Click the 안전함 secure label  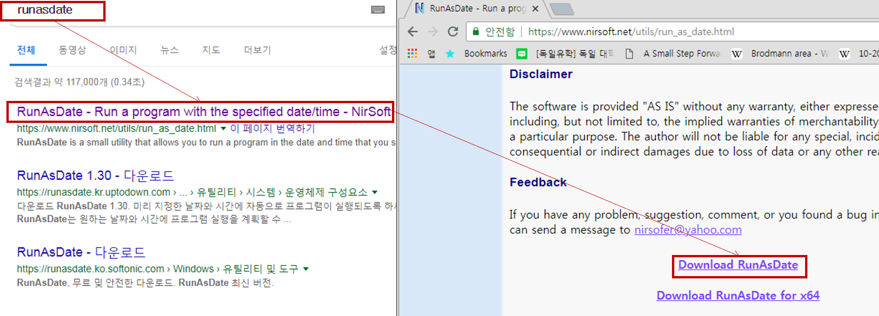tap(500, 32)
